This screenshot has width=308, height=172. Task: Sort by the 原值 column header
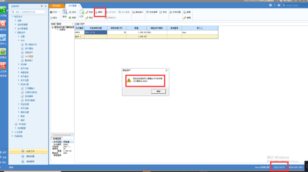point(136,28)
